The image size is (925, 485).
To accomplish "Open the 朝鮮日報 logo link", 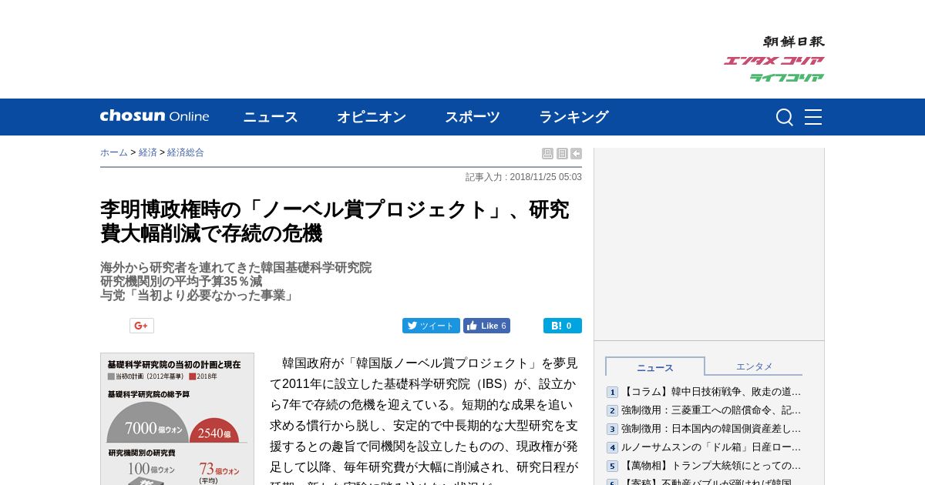I will coord(793,42).
